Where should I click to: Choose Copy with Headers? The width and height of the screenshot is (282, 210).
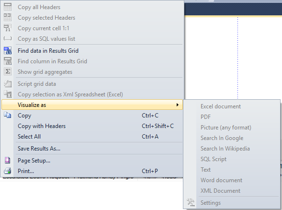(x=92, y=126)
